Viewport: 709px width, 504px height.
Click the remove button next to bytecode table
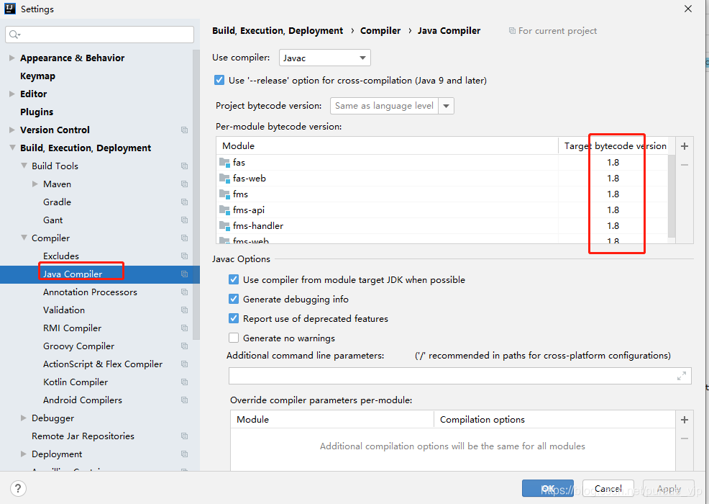[x=684, y=164]
